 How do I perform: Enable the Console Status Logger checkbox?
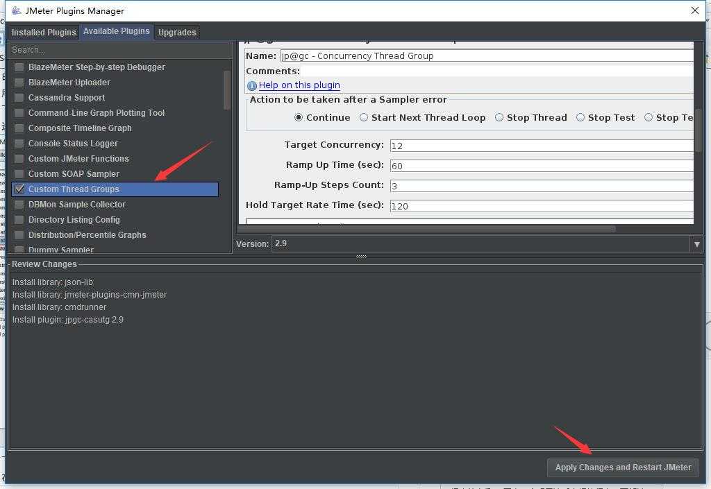(x=19, y=144)
